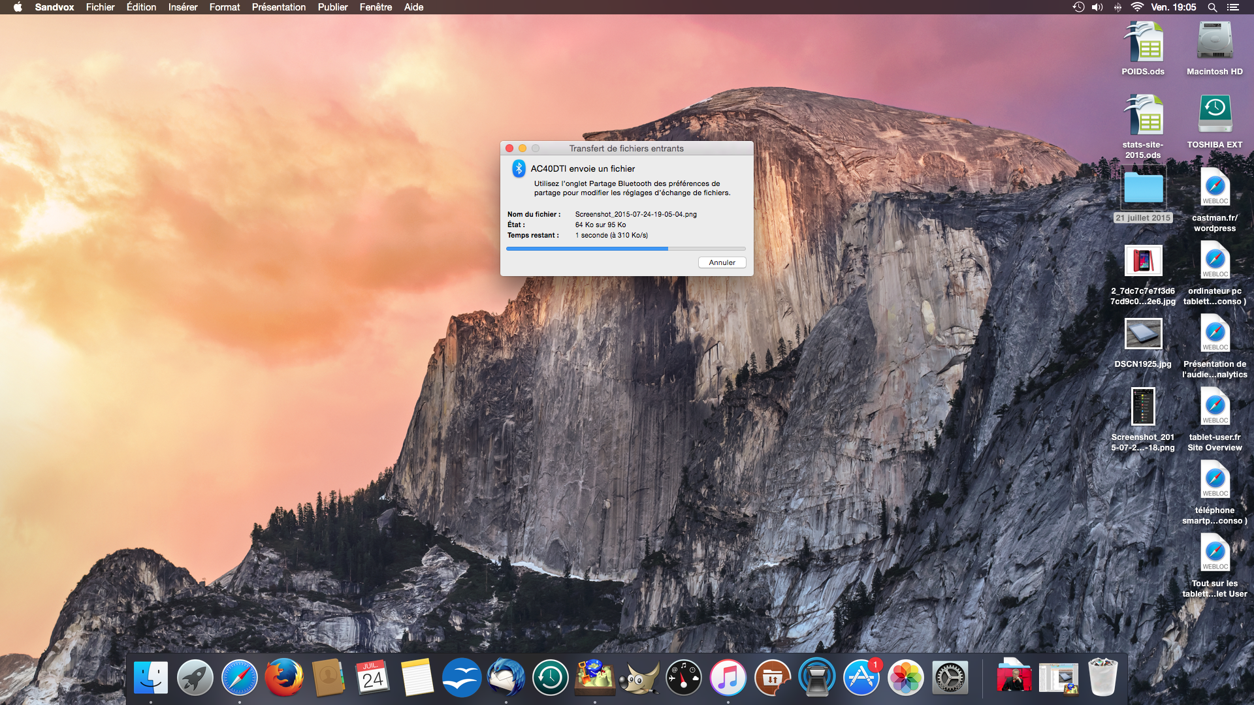The height and width of the screenshot is (705, 1254).
Task: Open Firefox from the dock
Action: pos(284,678)
